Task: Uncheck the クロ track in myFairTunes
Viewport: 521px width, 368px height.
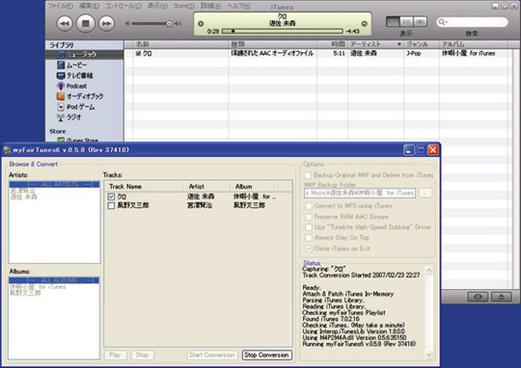Action: tap(111, 197)
